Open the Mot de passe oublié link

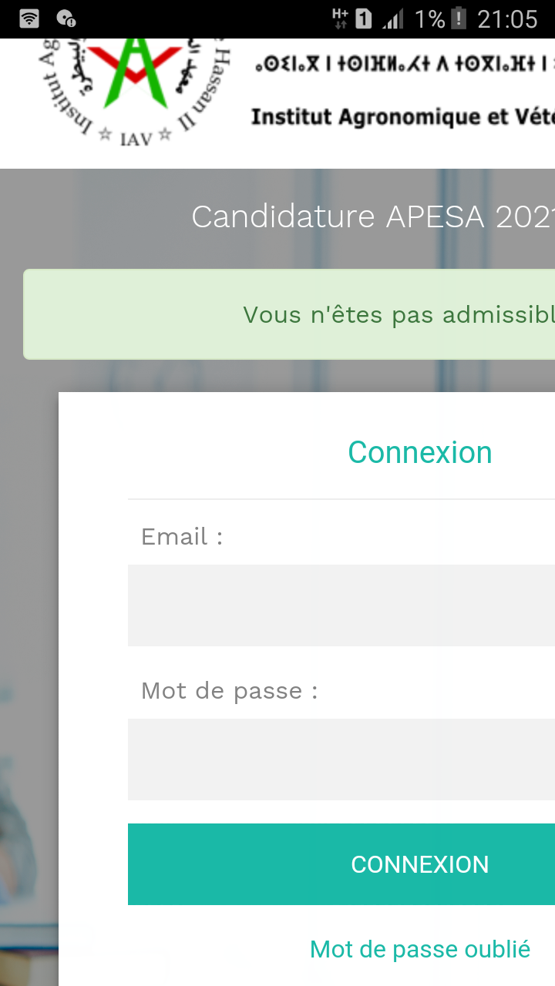coord(419,949)
